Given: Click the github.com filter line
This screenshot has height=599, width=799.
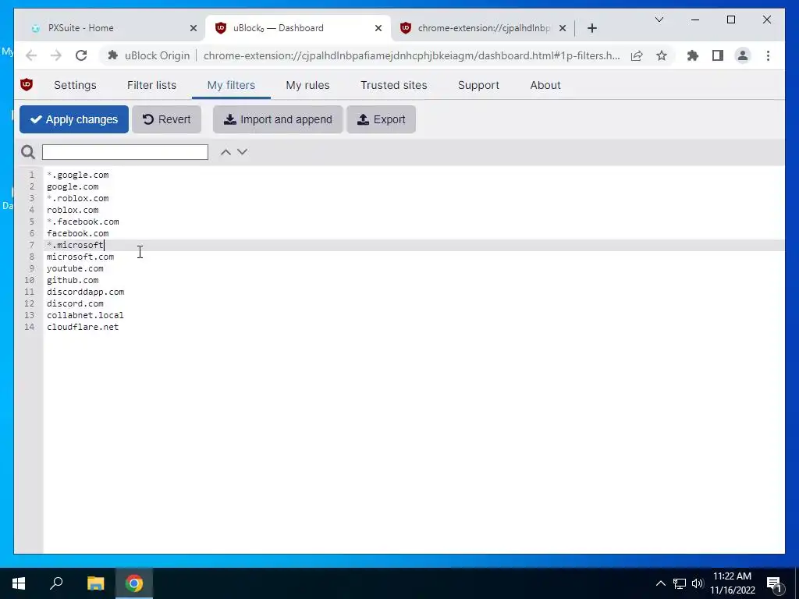Looking at the screenshot, I should (73, 280).
